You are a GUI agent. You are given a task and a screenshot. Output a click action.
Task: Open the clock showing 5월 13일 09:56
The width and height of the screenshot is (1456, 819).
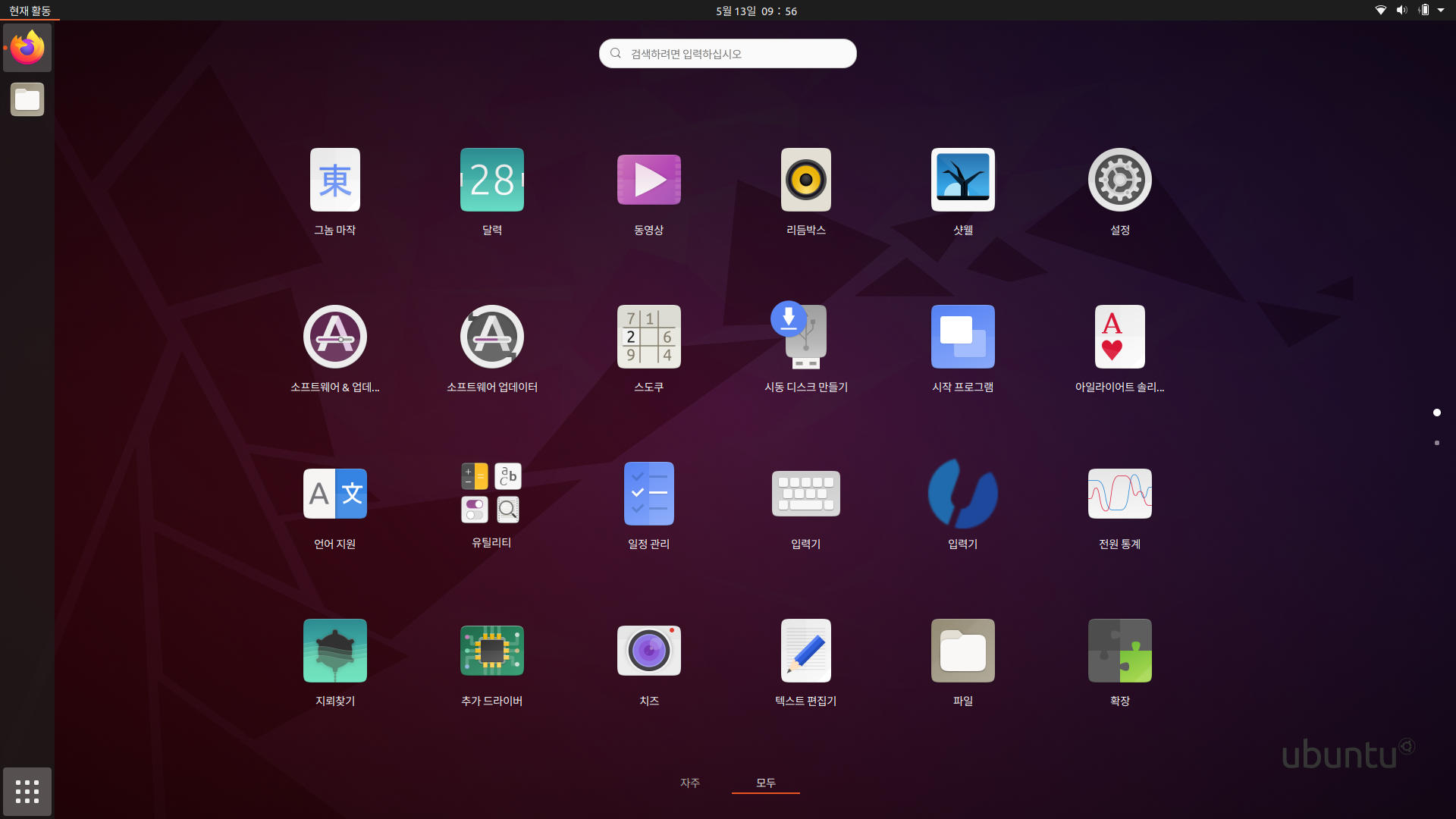click(x=756, y=11)
